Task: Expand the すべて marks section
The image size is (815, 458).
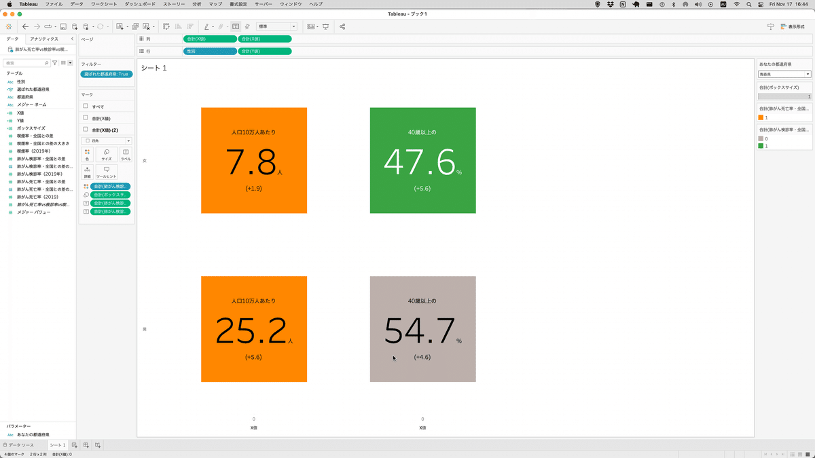Action: click(x=107, y=107)
